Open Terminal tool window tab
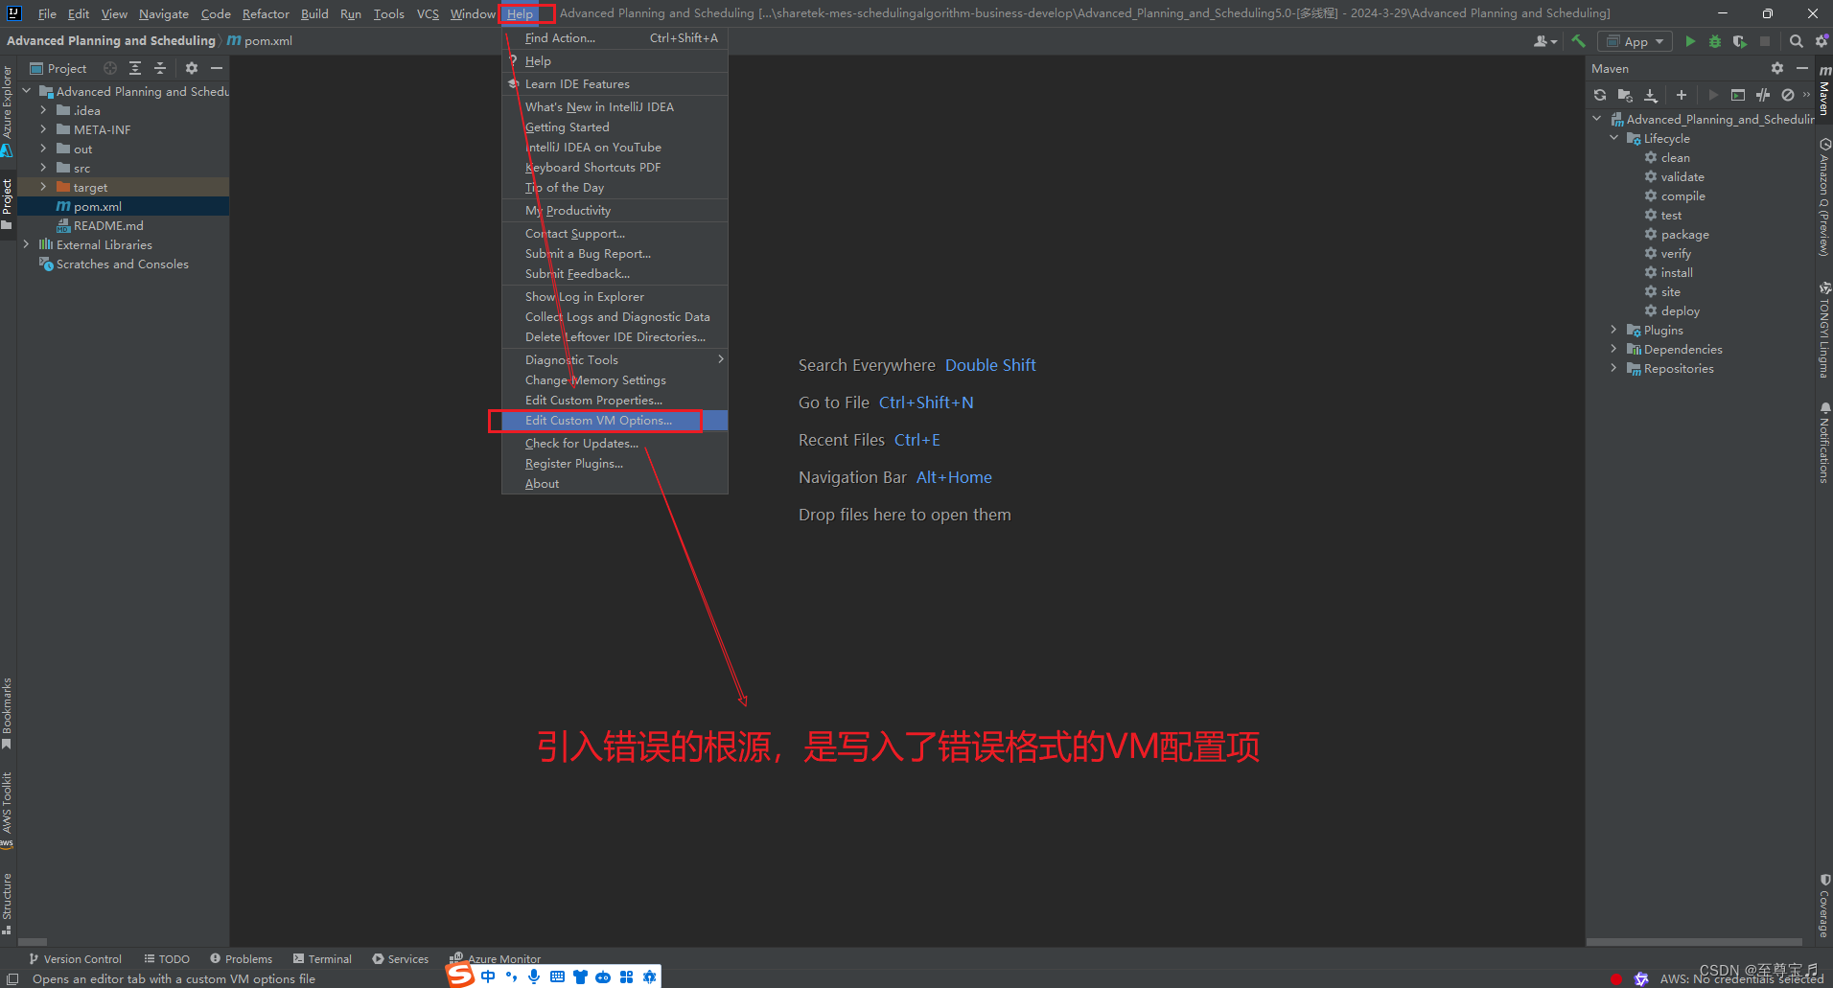1833x988 pixels. [322, 959]
